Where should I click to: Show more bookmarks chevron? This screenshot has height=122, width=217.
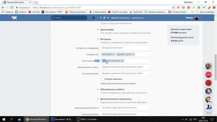[x=192, y=12]
